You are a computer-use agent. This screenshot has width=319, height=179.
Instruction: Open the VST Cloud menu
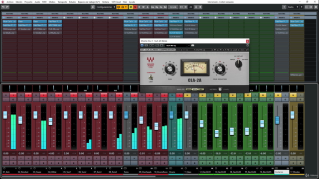point(116,2)
